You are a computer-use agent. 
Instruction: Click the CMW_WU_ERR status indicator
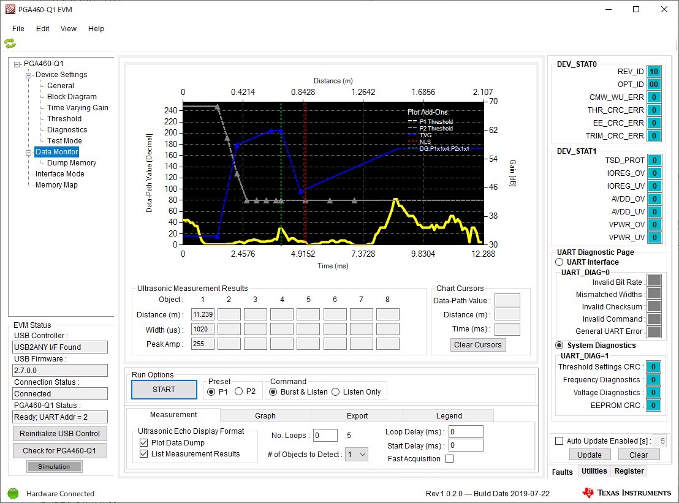(x=654, y=97)
